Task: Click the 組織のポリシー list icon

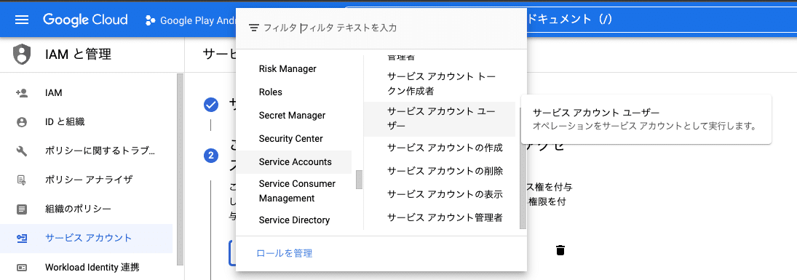Action: pos(21,209)
